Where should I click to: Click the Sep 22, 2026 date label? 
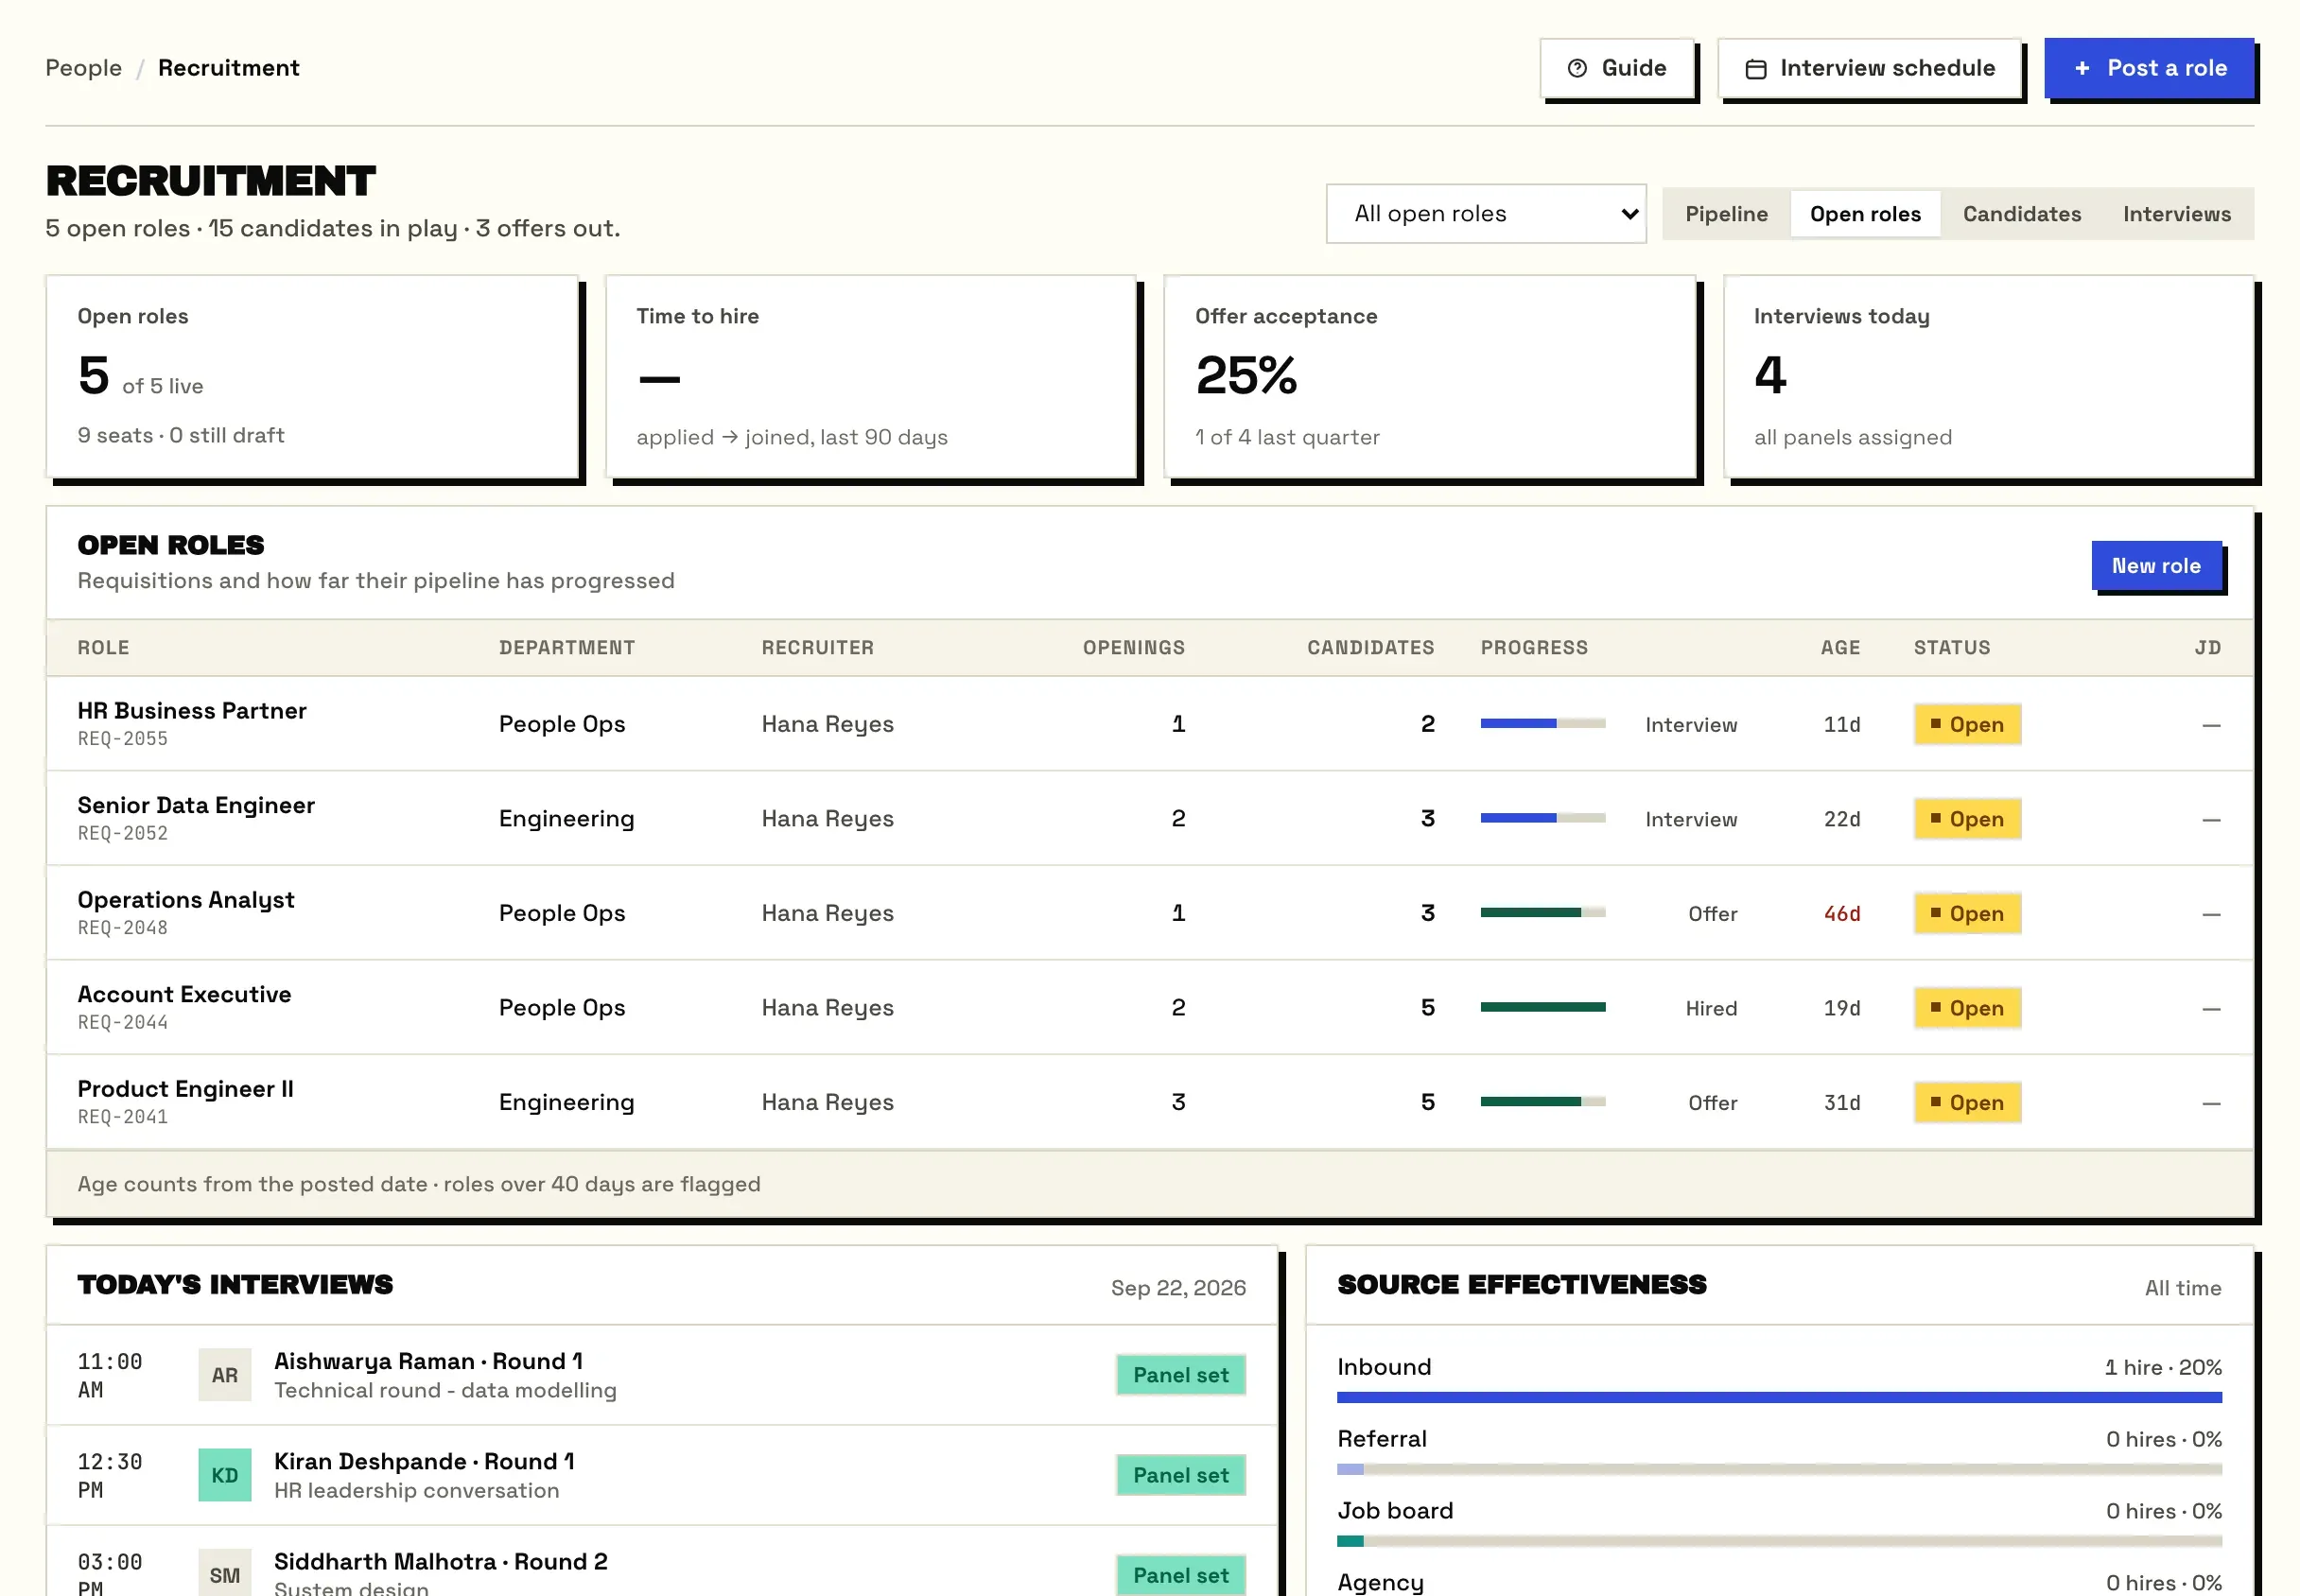click(1177, 1287)
